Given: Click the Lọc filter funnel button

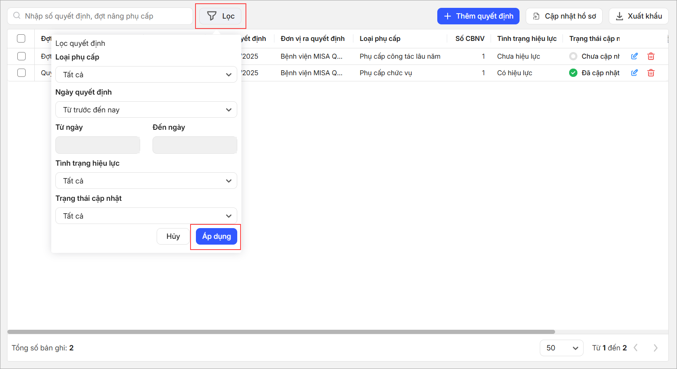Looking at the screenshot, I should (x=220, y=16).
